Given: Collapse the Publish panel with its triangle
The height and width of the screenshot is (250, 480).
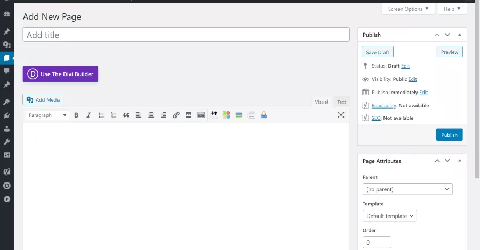Looking at the screenshot, I should click(x=460, y=35).
